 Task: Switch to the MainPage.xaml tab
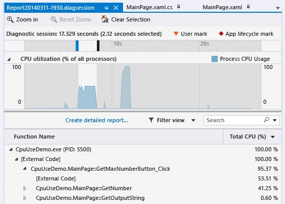[222, 7]
